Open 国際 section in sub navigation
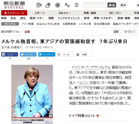 51,18
